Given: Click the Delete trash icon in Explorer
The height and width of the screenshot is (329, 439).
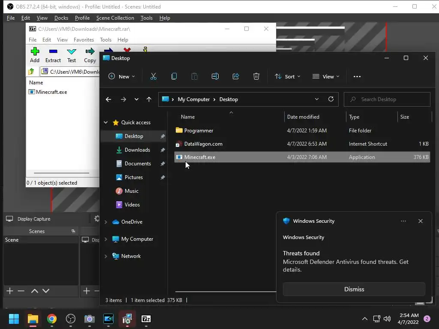Looking at the screenshot, I should click(256, 76).
